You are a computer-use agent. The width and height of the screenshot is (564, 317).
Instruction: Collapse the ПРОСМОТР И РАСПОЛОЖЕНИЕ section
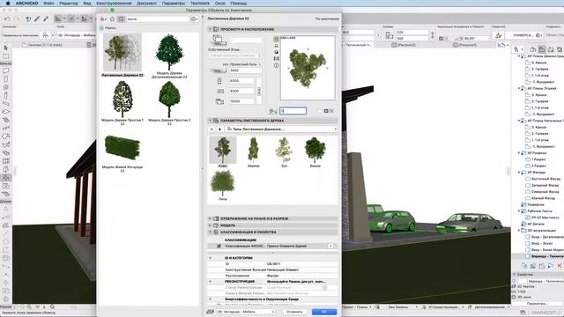point(211,29)
